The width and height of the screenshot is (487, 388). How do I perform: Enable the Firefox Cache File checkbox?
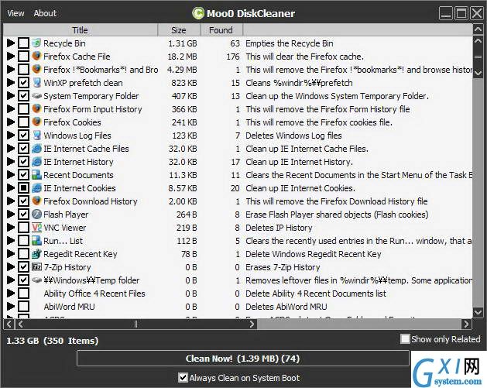[x=23, y=56]
